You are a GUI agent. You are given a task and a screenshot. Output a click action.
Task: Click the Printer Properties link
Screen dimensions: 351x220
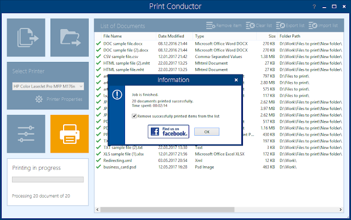(x=64, y=99)
